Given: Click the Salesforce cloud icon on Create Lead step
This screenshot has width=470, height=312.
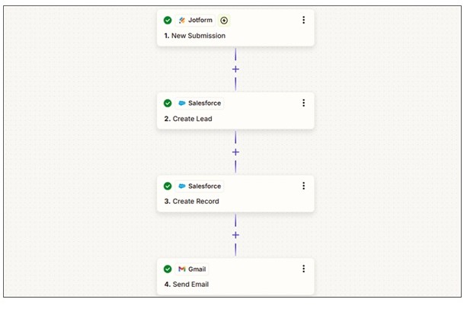Looking at the screenshot, I should [x=182, y=103].
